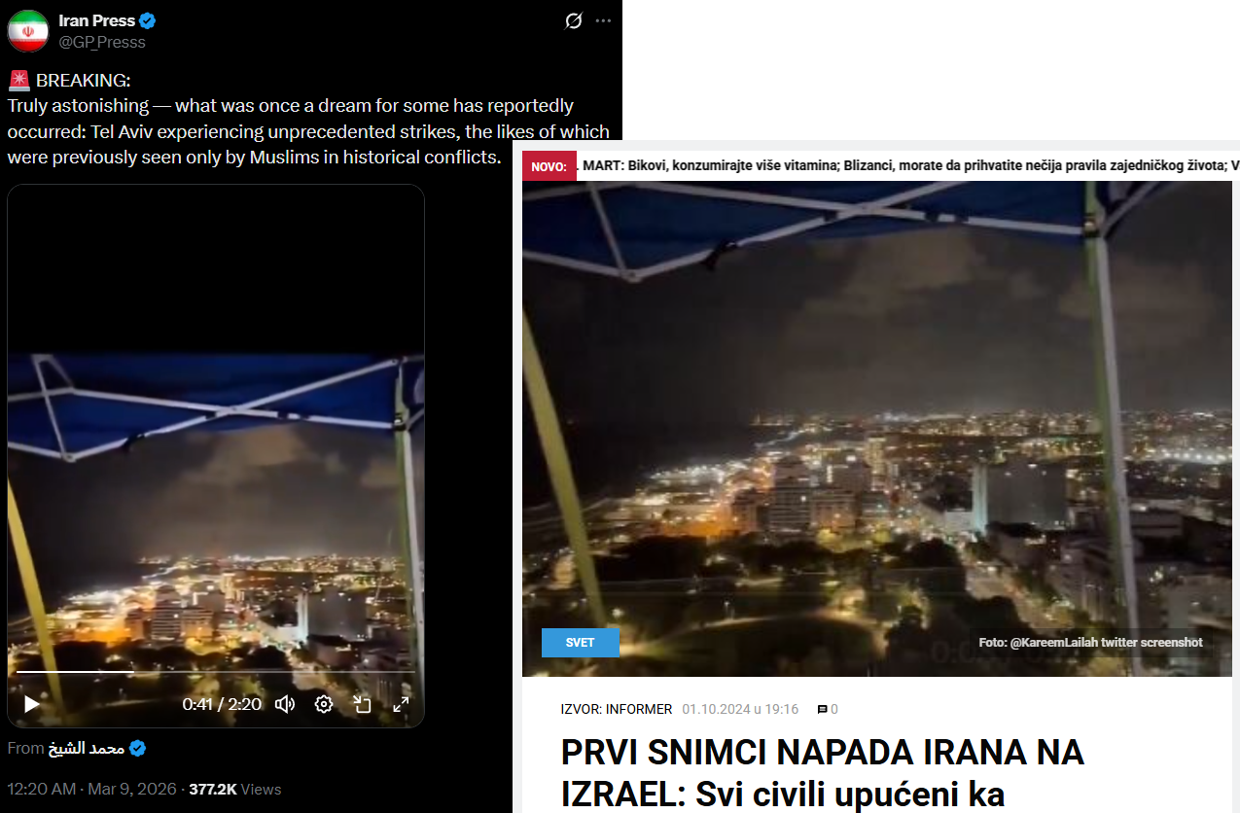Click the IZVOR: INFORMER source label
This screenshot has width=1240, height=813.
[617, 709]
